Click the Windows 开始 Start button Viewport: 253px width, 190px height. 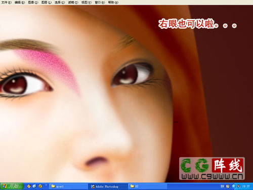(x=12, y=186)
